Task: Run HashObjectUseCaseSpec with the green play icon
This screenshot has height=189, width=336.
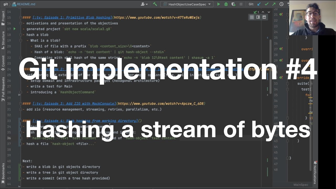Action: coord(218,4)
